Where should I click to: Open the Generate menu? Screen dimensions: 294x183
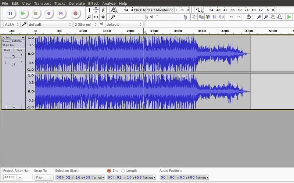(77, 3)
